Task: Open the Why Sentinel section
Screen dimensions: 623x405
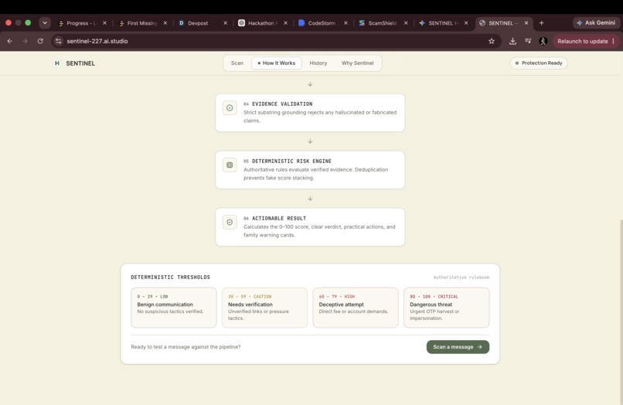Action: pyautogui.click(x=358, y=63)
